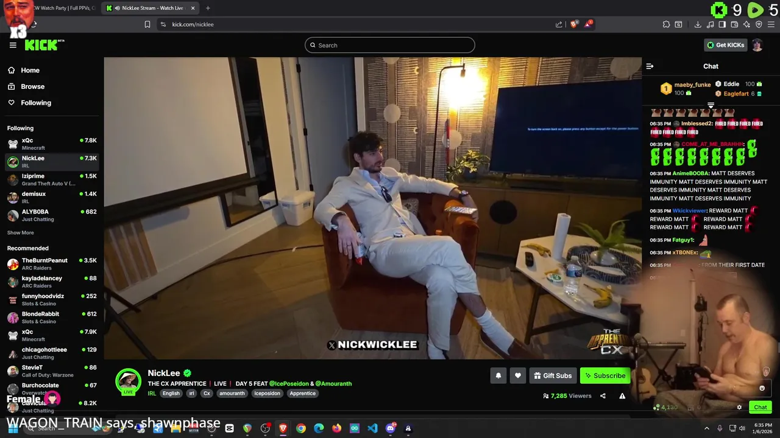
Task: Open browser downloads icon
Action: pyautogui.click(x=698, y=24)
